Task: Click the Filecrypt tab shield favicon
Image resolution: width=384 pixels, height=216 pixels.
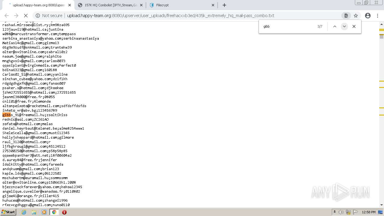Action: click(151, 5)
